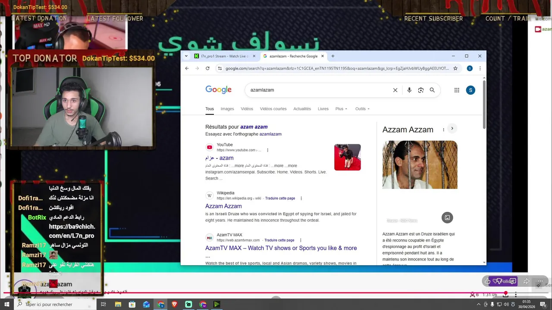Open comments icon on the video player

[513, 281]
